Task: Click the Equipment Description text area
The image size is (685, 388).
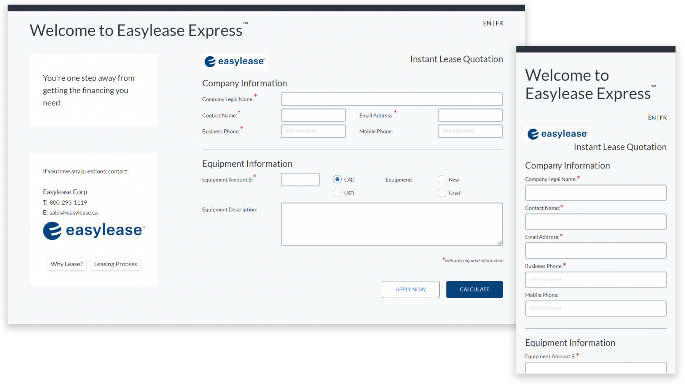Action: (x=392, y=224)
